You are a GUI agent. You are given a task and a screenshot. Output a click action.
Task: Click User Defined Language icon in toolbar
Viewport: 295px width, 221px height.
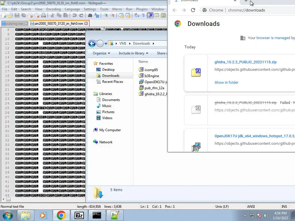157,16
